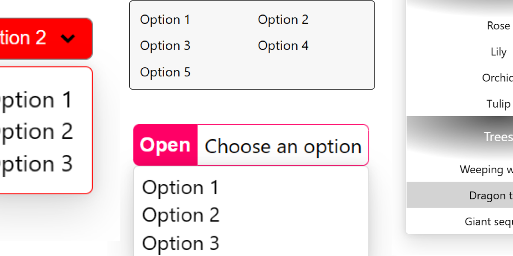Pick Tulip from the flowers list

coord(498,104)
